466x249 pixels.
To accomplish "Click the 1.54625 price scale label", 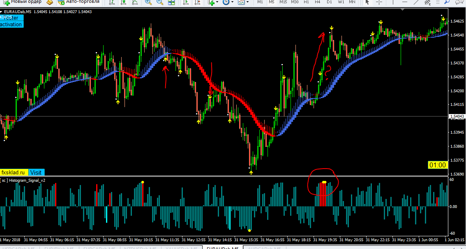I will [x=458, y=21].
